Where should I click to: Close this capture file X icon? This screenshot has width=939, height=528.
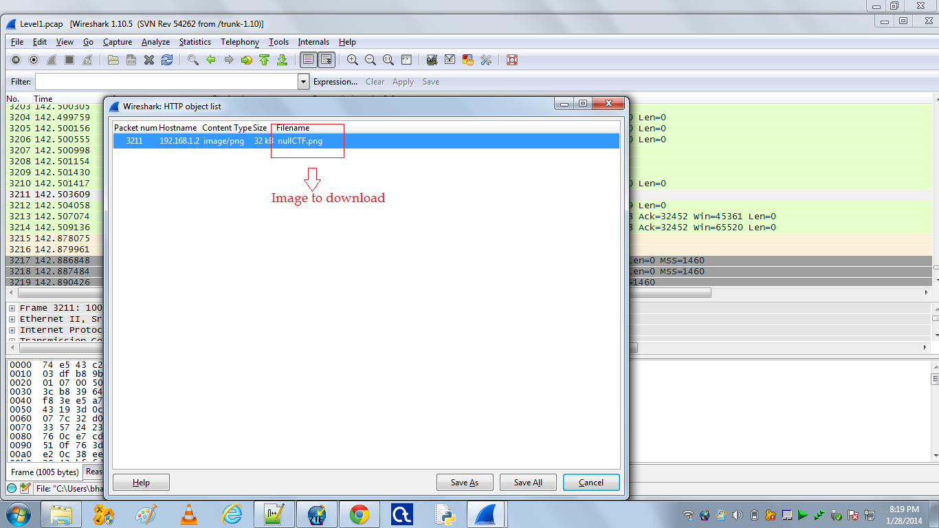tap(149, 60)
